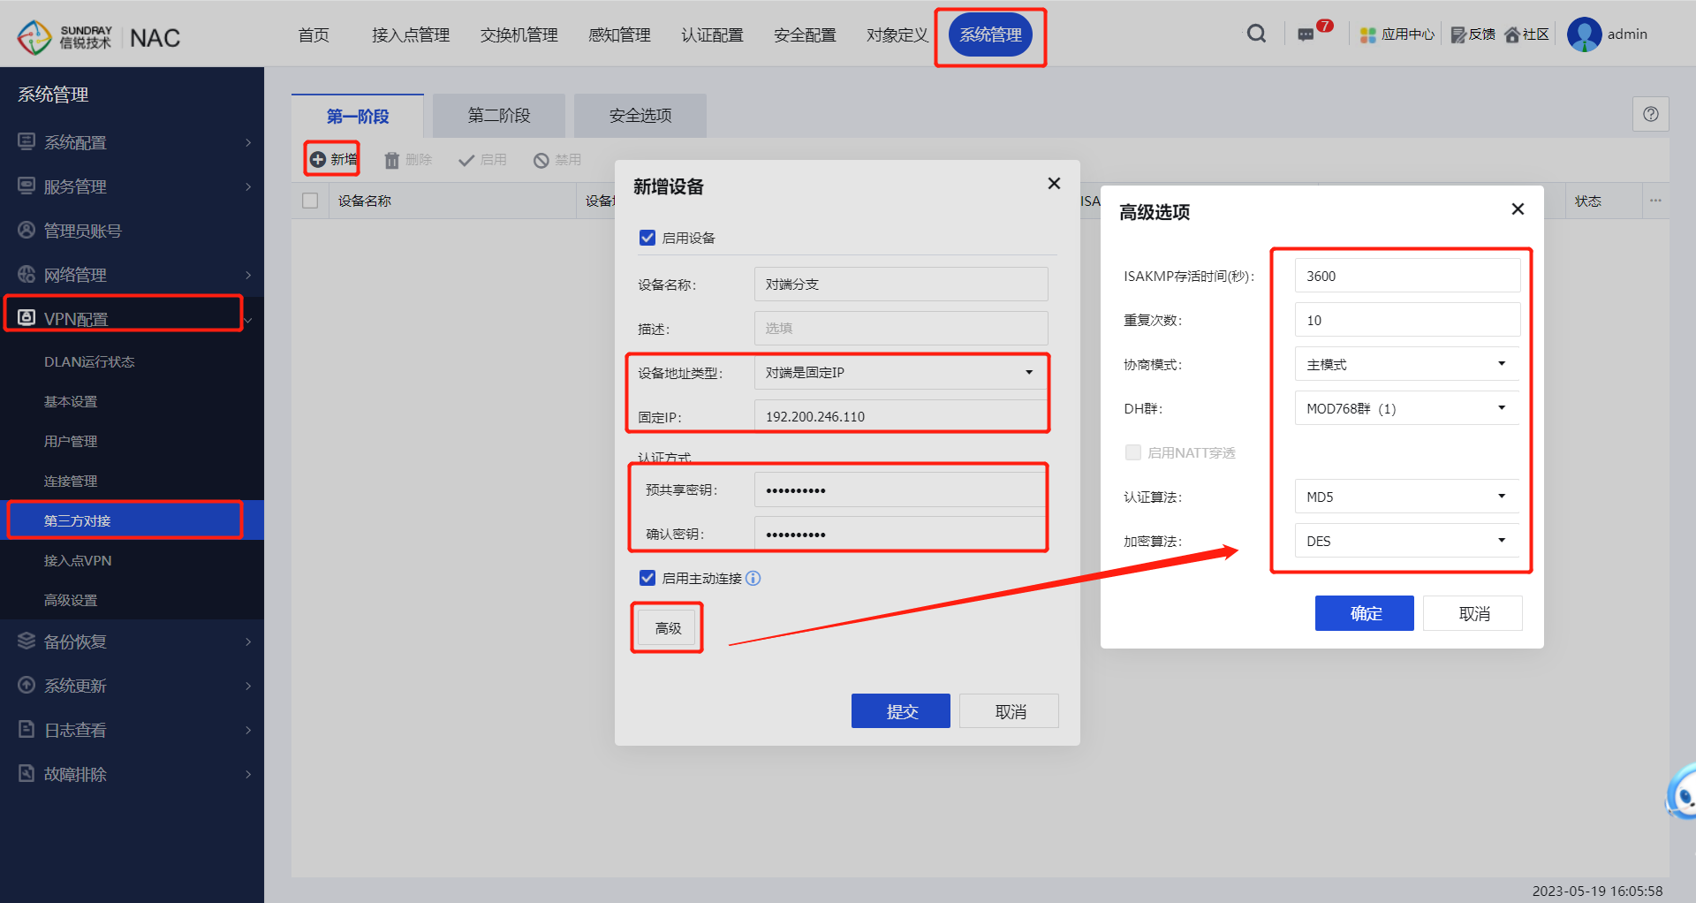The width and height of the screenshot is (1696, 903).
Task: Click the 高级 advanced button
Action: click(668, 628)
